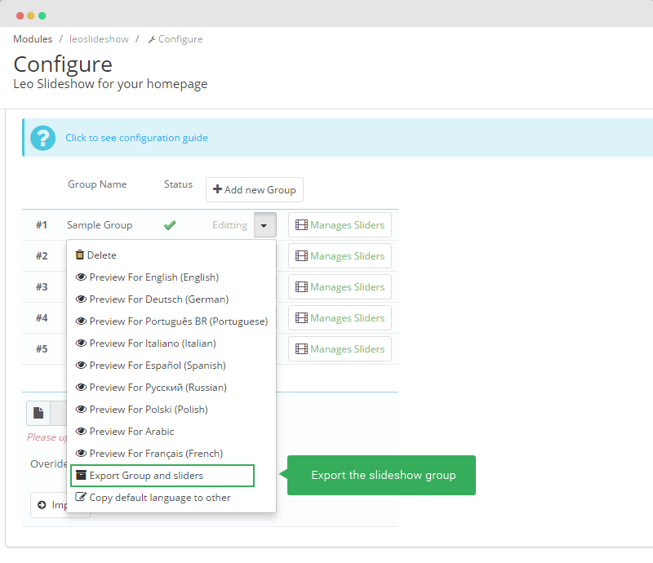Open Manages Sliders for row #2
653x563 pixels.
point(340,256)
